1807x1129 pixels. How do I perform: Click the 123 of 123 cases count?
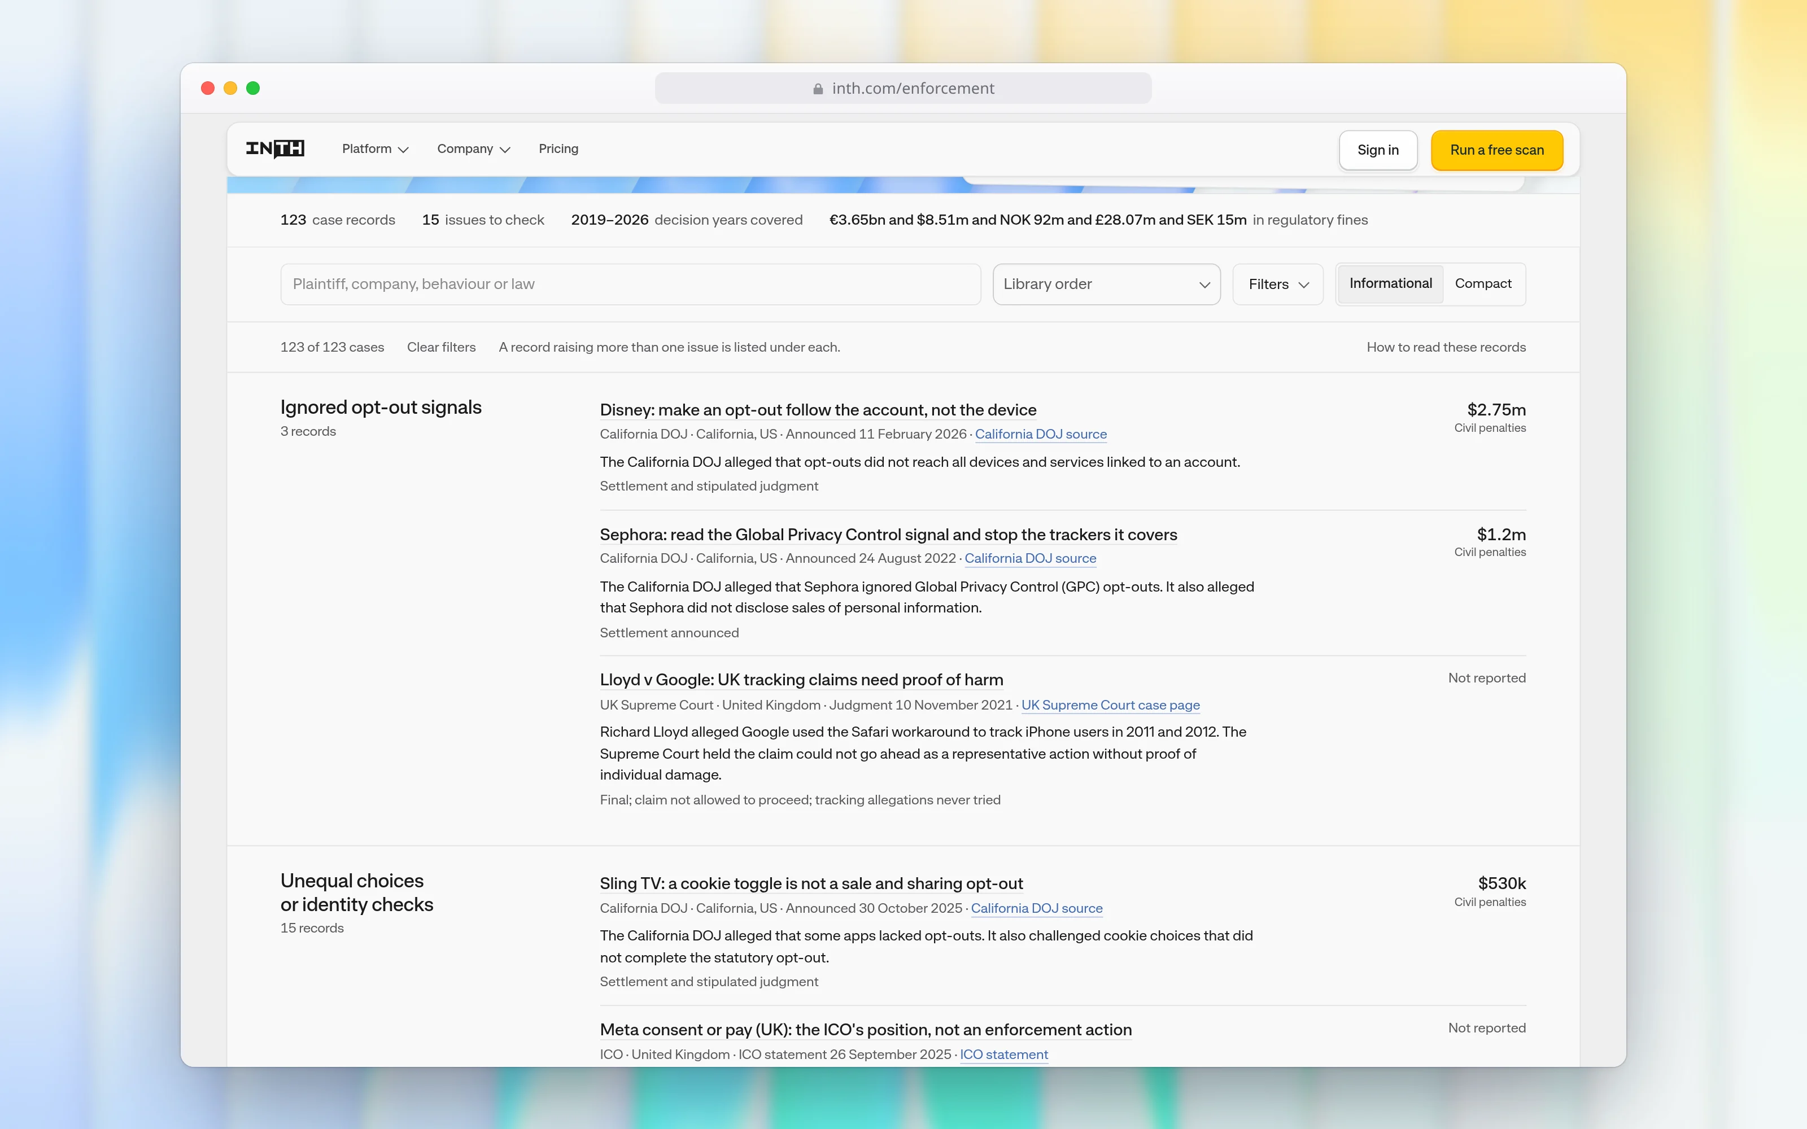click(332, 347)
